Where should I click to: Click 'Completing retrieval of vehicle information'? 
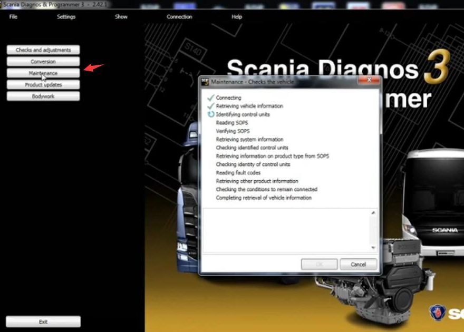pyautogui.click(x=264, y=198)
